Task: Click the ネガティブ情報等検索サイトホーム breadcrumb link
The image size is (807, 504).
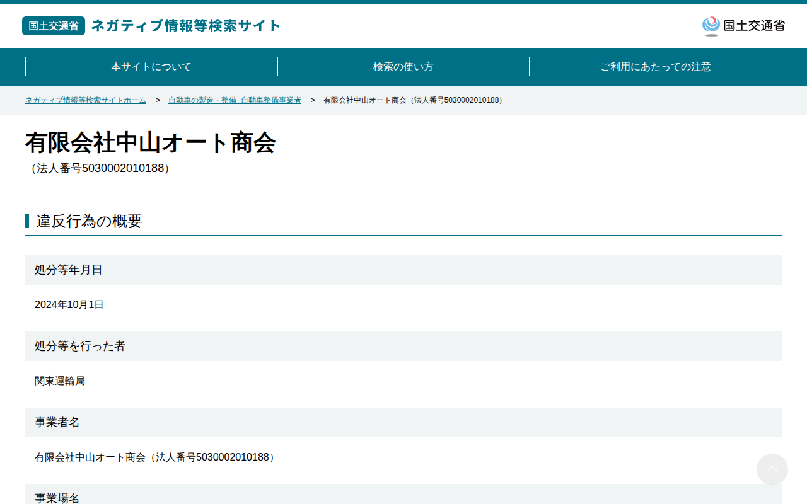Action: tap(86, 100)
